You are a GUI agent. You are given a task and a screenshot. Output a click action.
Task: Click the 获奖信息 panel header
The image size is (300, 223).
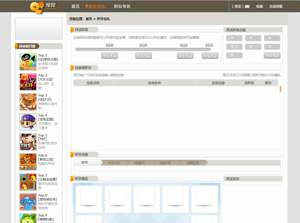(x=253, y=179)
